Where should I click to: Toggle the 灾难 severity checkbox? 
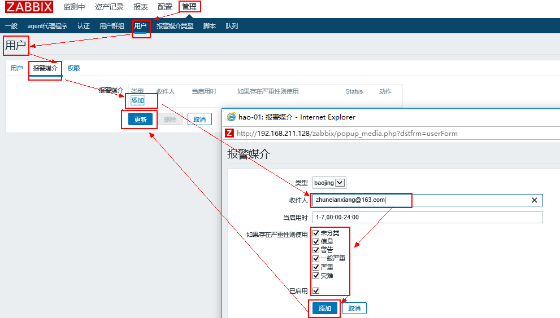tap(316, 276)
